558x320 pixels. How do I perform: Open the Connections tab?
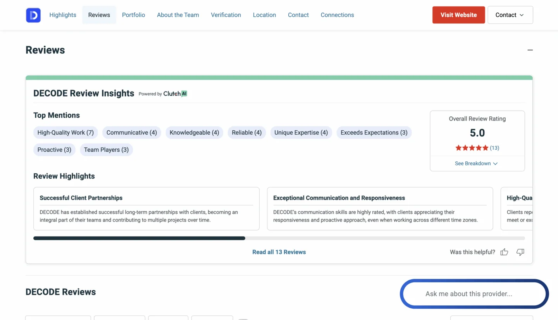337,15
